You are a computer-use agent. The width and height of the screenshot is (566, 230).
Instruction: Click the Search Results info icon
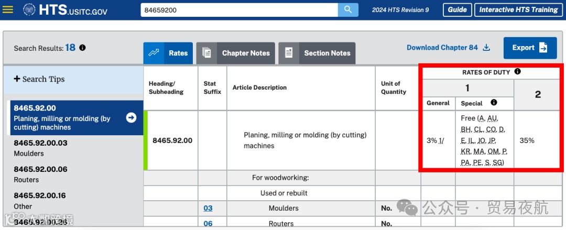click(x=82, y=48)
